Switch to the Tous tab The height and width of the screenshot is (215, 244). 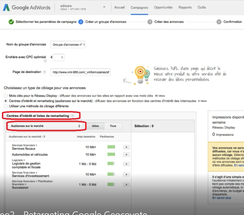point(113,126)
